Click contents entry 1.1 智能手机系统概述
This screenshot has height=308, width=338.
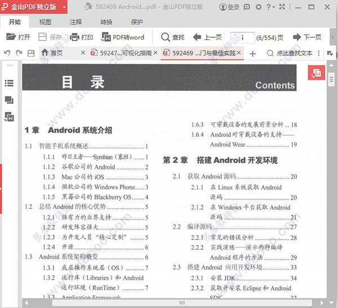pos(86,146)
